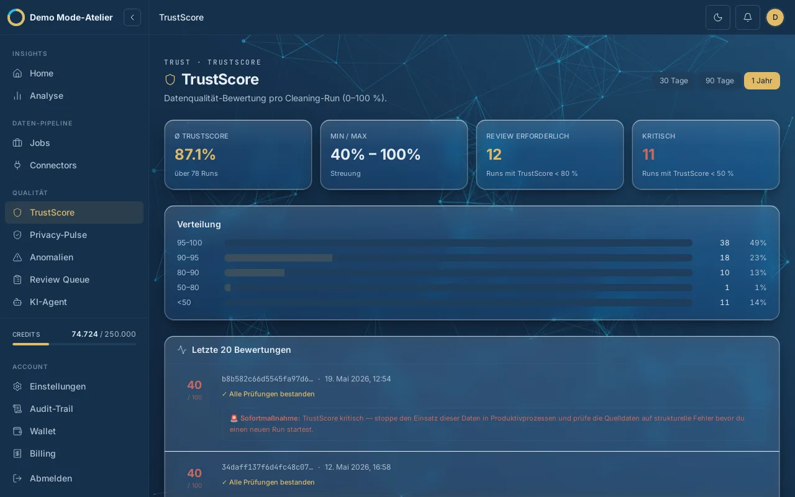795x497 pixels.
Task: Click the Anomalien warning triangle icon
Action: tap(17, 257)
